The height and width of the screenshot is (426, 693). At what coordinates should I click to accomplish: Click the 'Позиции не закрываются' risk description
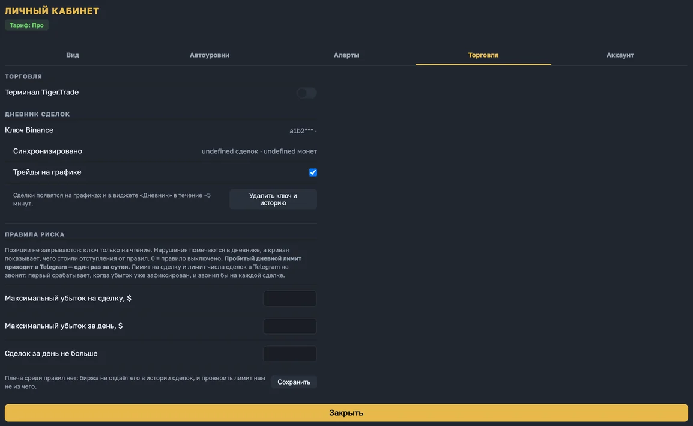(153, 263)
